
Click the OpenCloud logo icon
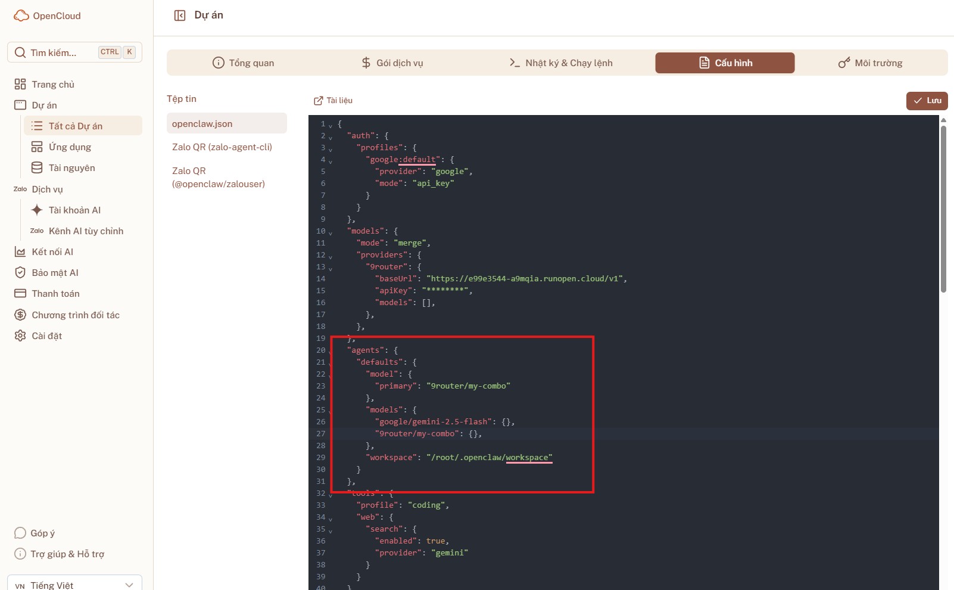tap(21, 16)
